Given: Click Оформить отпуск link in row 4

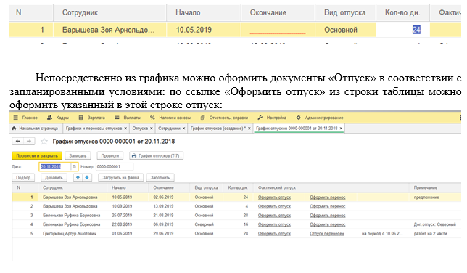Looking at the screenshot, I should (274, 224).
